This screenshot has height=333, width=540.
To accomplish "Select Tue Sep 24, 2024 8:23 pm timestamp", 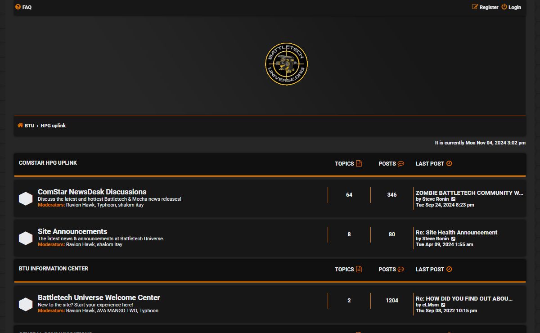I will (445, 205).
